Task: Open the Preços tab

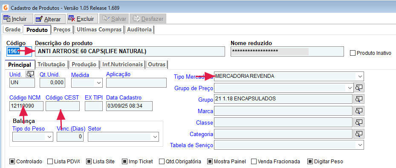Action: [62, 29]
